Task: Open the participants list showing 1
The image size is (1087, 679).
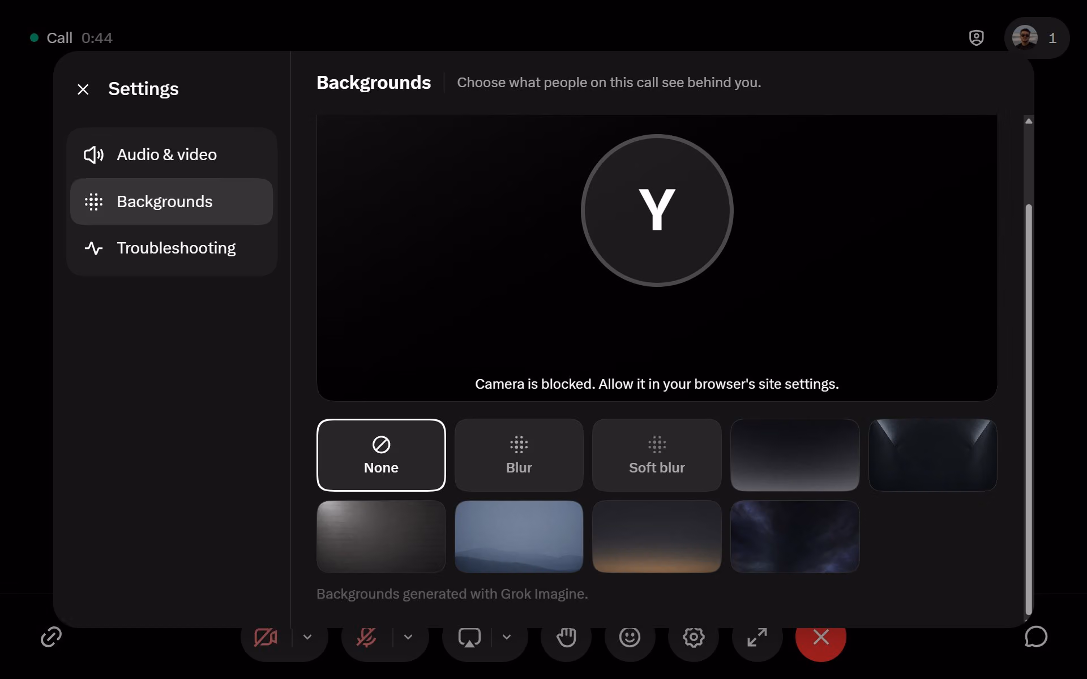Action: pyautogui.click(x=1037, y=38)
